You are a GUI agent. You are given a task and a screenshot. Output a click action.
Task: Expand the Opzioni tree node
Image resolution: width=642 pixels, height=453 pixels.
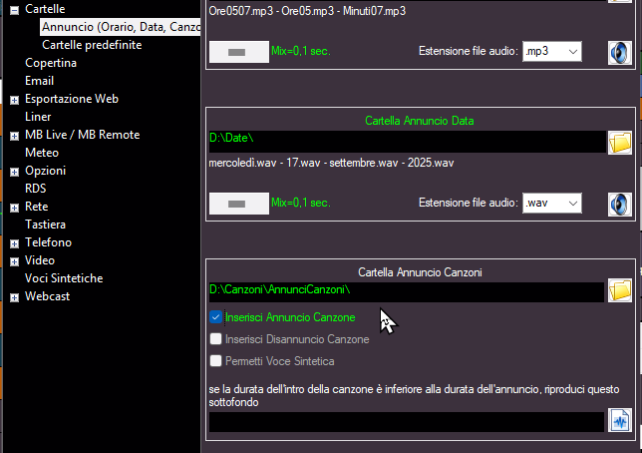tap(14, 172)
